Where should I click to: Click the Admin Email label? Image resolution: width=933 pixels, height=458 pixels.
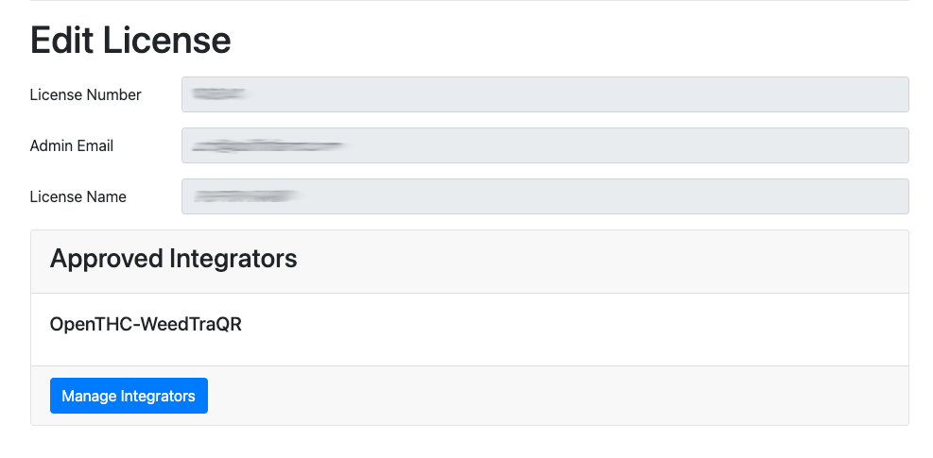click(72, 145)
